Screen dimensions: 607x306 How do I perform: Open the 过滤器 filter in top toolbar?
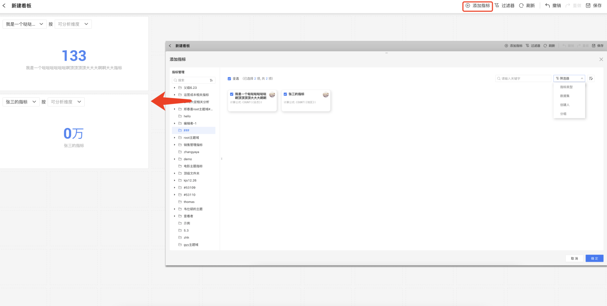[x=504, y=6]
